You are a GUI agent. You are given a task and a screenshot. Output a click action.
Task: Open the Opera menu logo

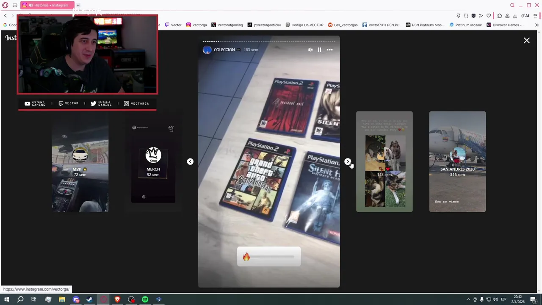[5, 5]
